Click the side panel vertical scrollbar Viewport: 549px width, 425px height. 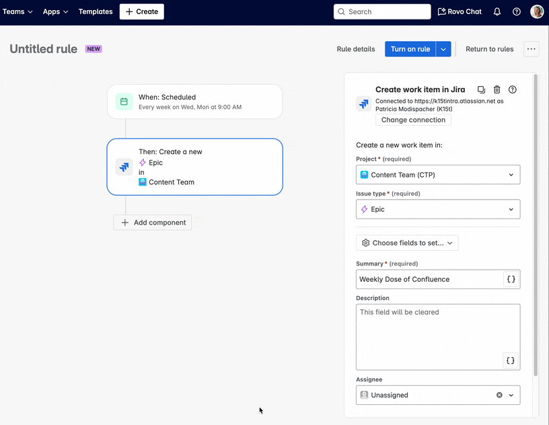click(536, 225)
